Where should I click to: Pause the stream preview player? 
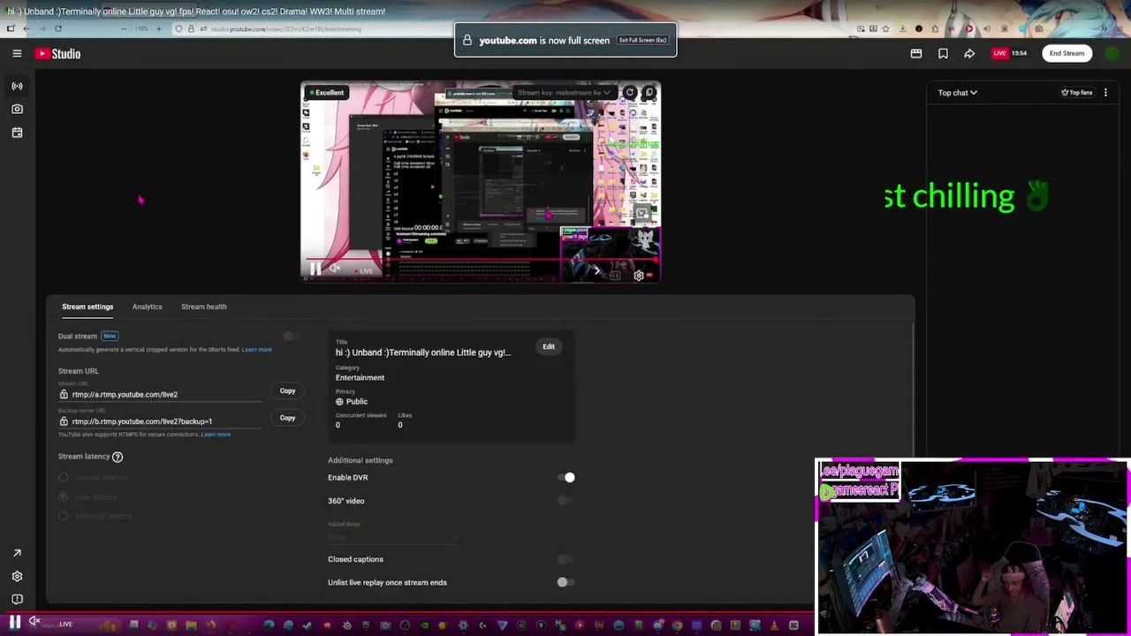(x=315, y=269)
